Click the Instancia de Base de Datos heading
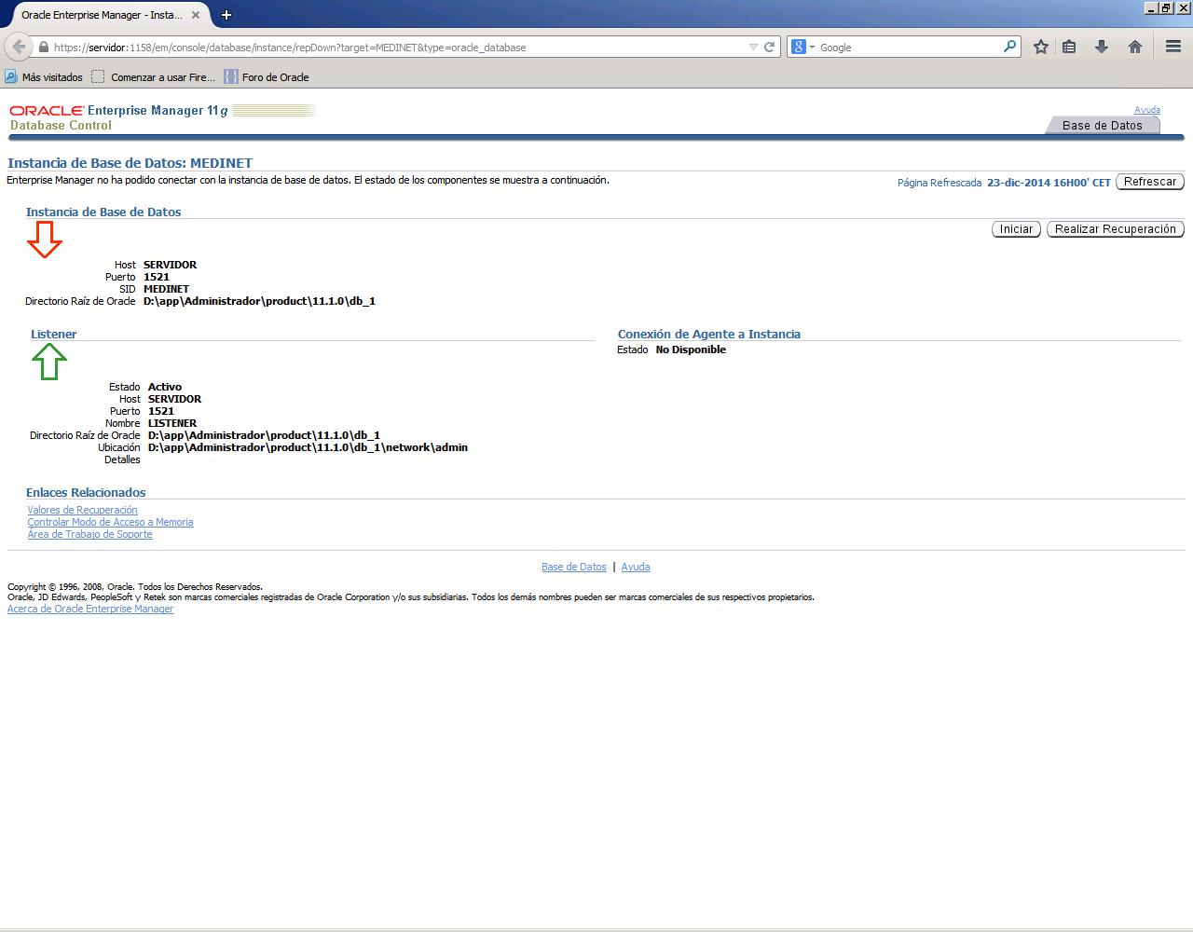Screen dimensions: 1193x932 [103, 212]
